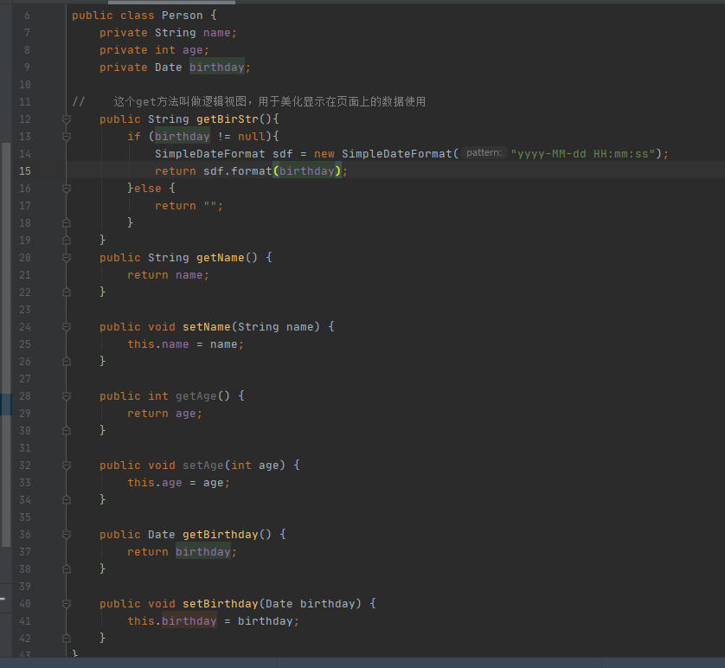Click field age in 'private int age;'
The image size is (725, 668).
pyautogui.click(x=192, y=50)
